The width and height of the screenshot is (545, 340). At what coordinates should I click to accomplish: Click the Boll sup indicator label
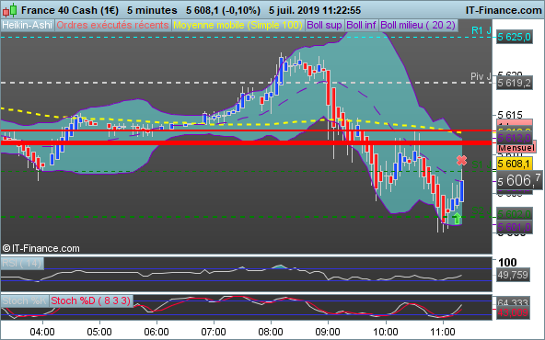click(x=324, y=25)
